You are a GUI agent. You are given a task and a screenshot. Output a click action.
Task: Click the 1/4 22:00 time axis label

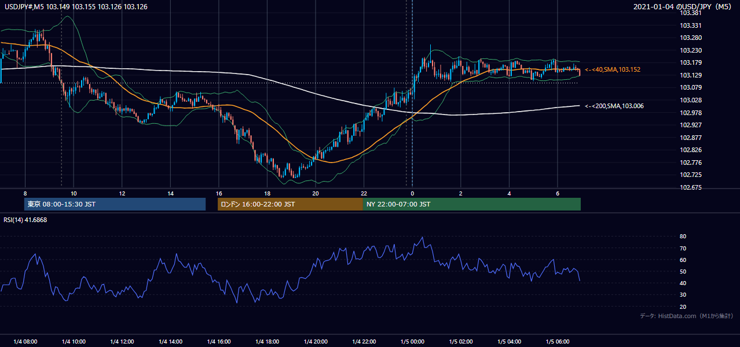[364, 342]
